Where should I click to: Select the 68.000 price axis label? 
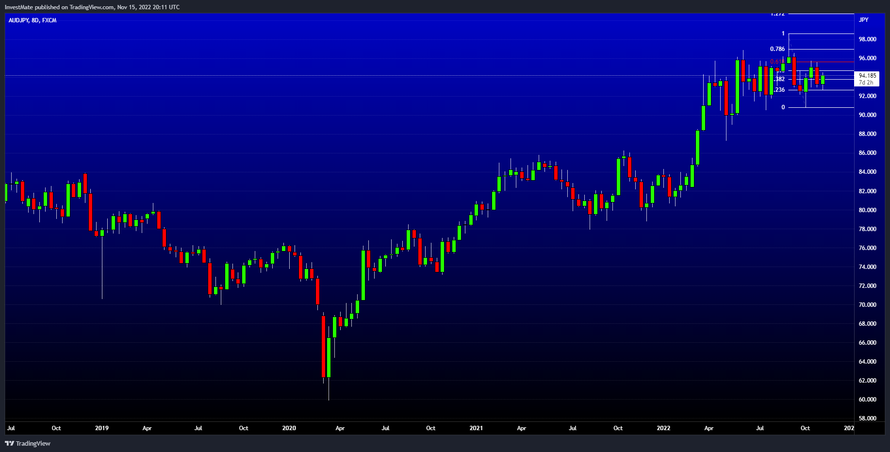[x=867, y=324]
